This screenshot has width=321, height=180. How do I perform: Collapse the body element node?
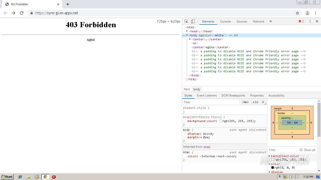187,35
